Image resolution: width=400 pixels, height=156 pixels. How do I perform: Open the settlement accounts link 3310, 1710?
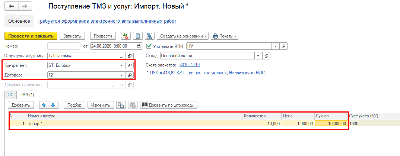pyautogui.click(x=190, y=64)
